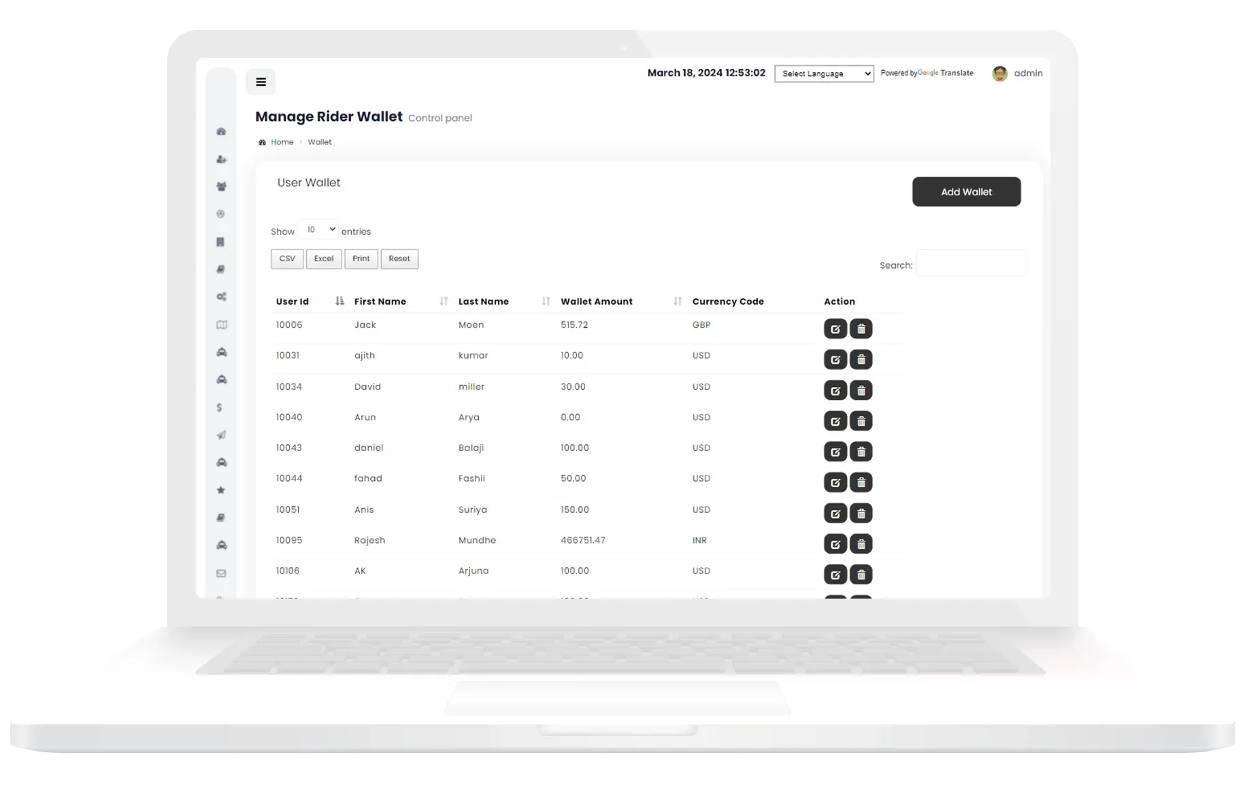
Task: Edit wallet for user 10051 Anis
Action: point(835,513)
